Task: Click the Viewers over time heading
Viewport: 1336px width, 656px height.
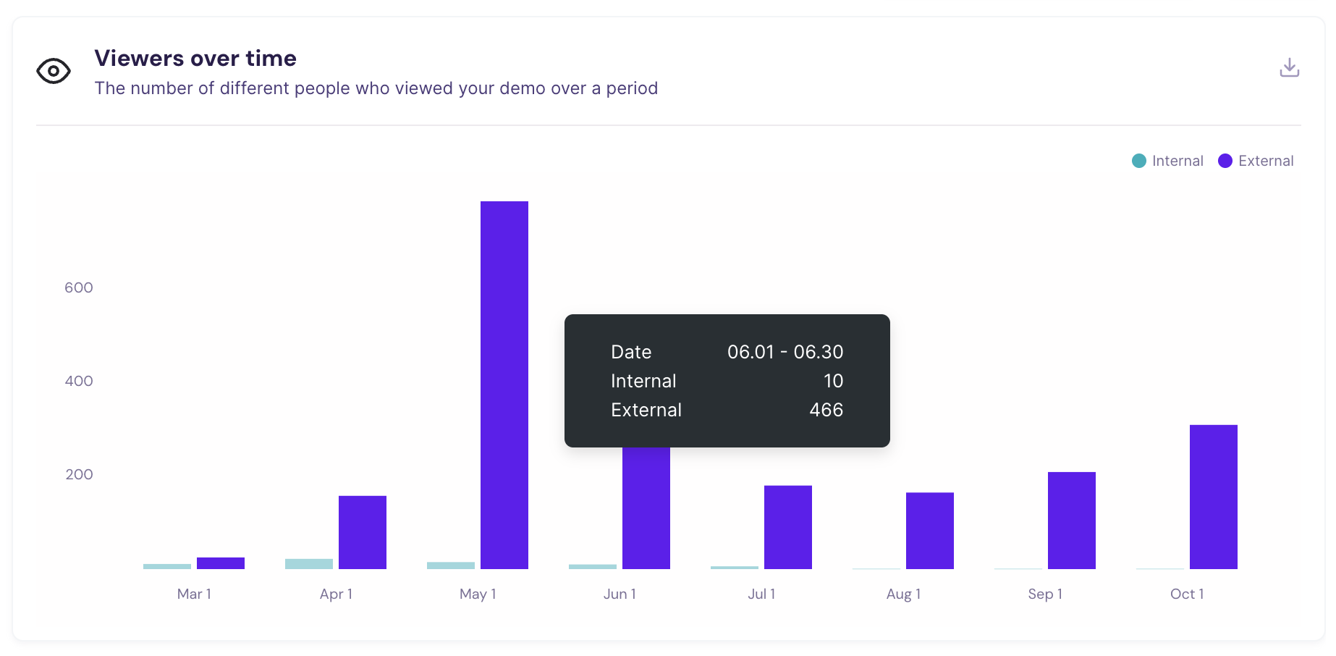Action: coord(195,58)
